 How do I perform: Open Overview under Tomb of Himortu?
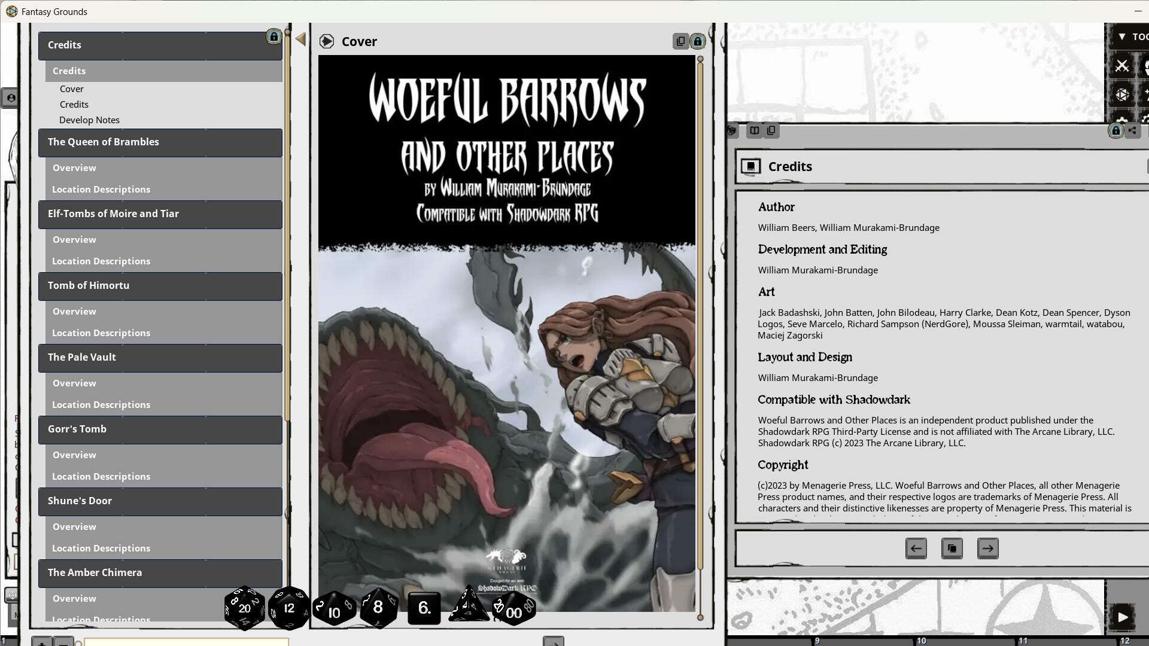(74, 312)
